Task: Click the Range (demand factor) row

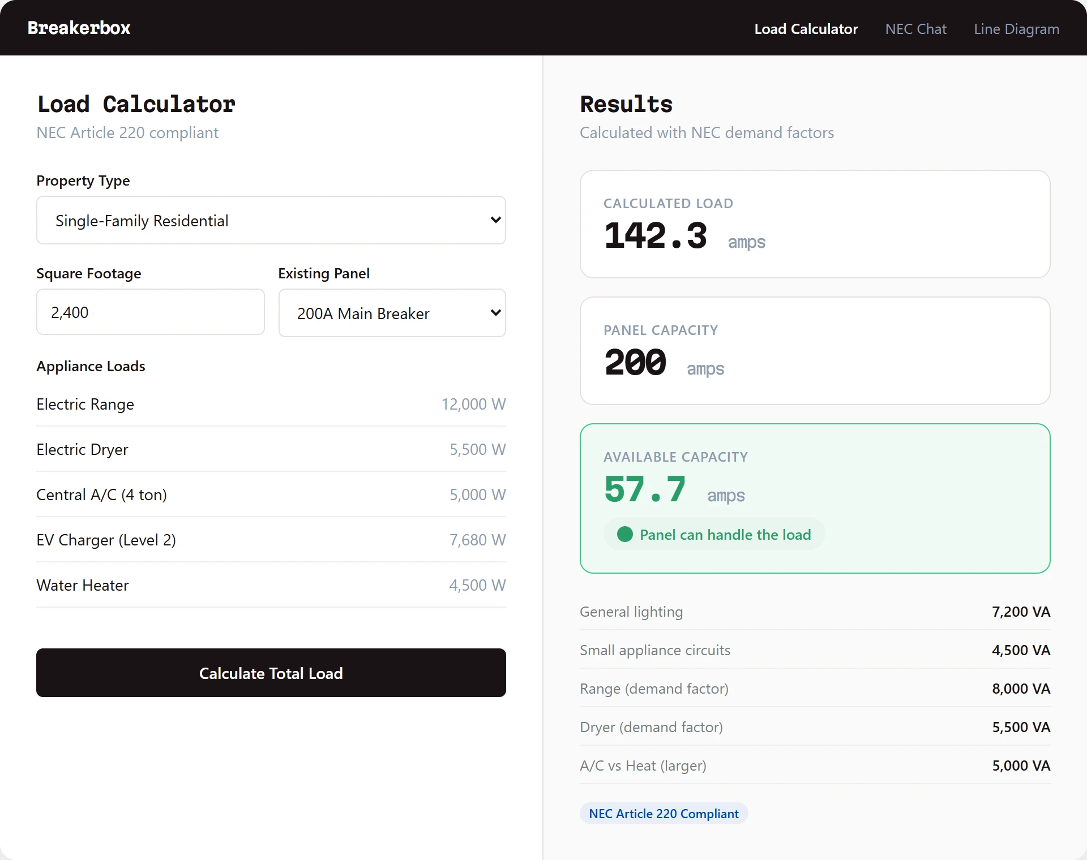Action: pyautogui.click(x=815, y=689)
